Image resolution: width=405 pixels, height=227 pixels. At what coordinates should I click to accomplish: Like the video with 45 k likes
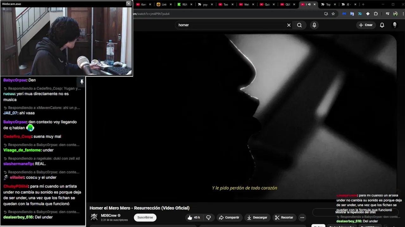[x=194, y=218]
